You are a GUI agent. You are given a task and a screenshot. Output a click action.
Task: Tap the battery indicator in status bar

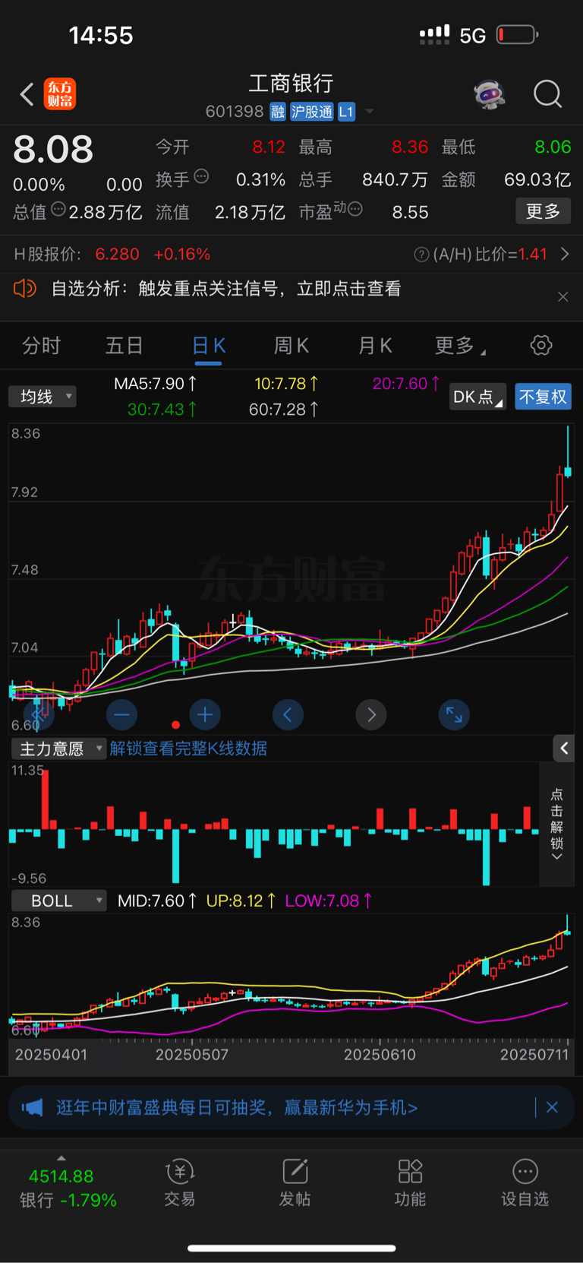pyautogui.click(x=517, y=35)
